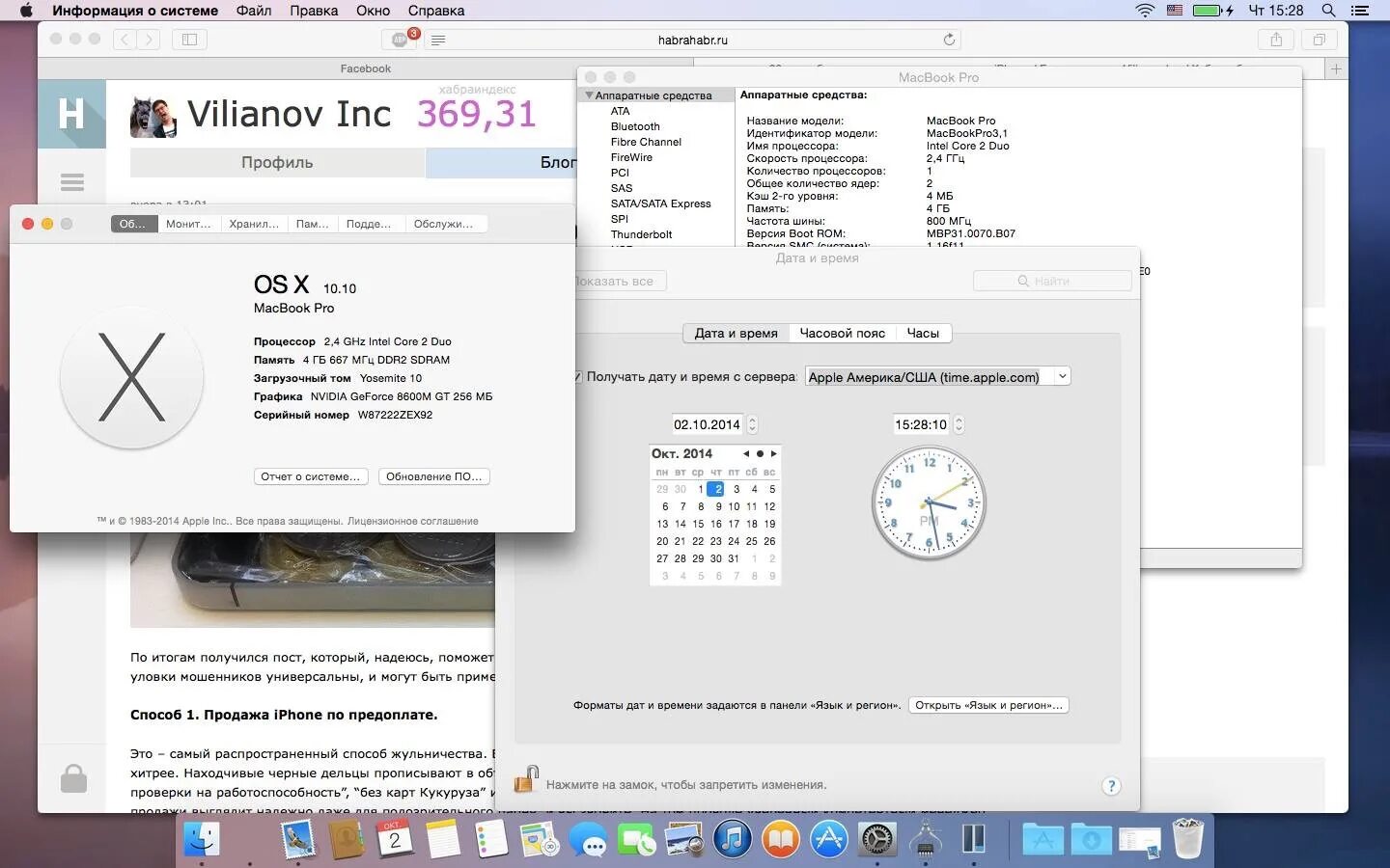This screenshot has height=868, width=1390.
Task: Switch to the Пам… tab
Action: click(x=312, y=224)
